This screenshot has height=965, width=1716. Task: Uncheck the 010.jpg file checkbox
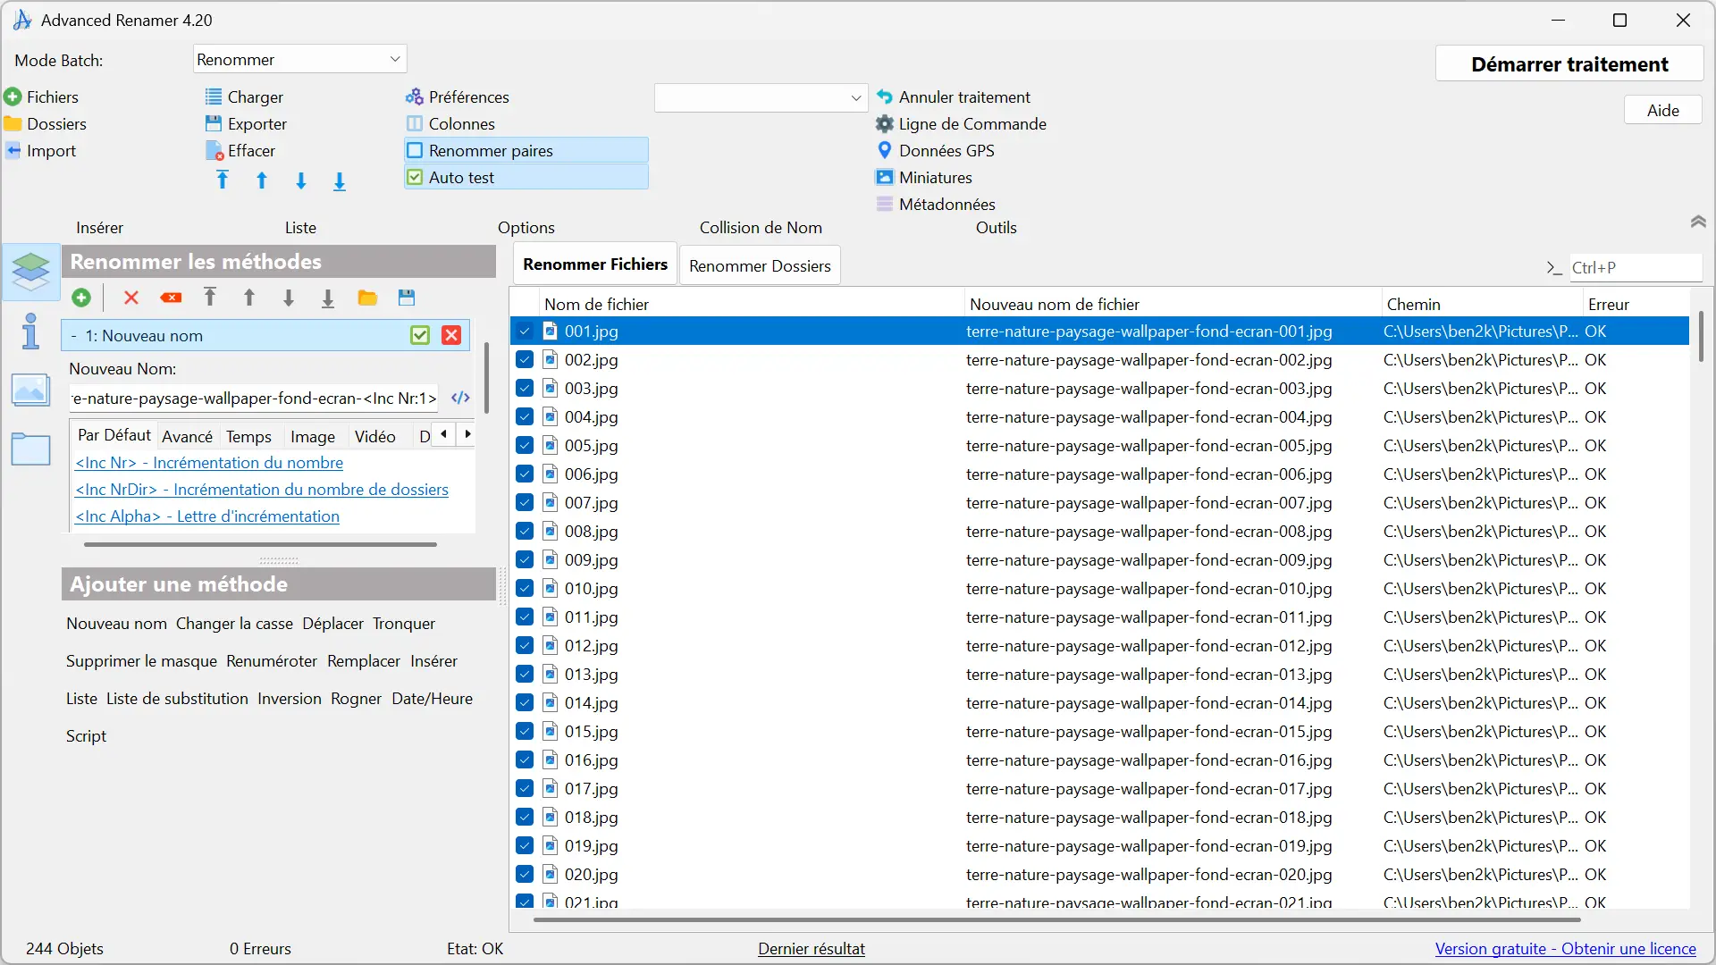pyautogui.click(x=525, y=588)
